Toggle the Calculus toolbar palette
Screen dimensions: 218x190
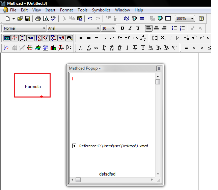(x=38, y=38)
